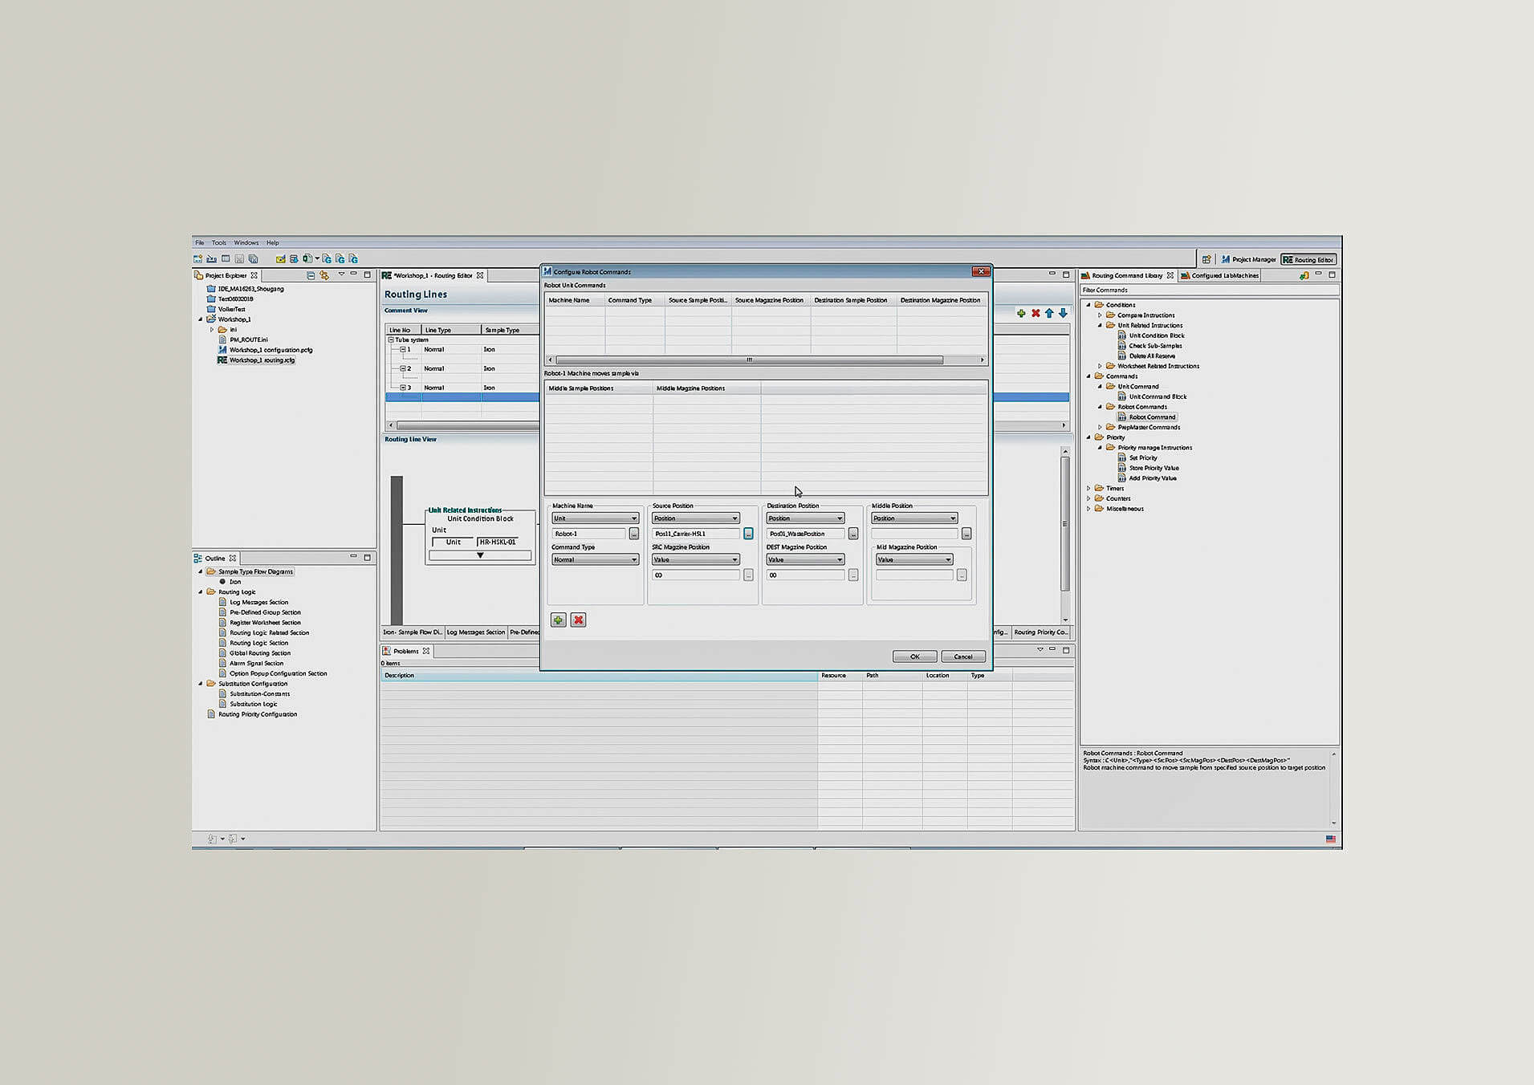The image size is (1534, 1085).
Task: Click green plus add command icon in dialog
Action: click(x=558, y=620)
